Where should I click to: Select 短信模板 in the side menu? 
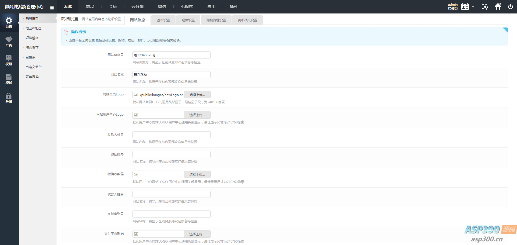point(38,38)
